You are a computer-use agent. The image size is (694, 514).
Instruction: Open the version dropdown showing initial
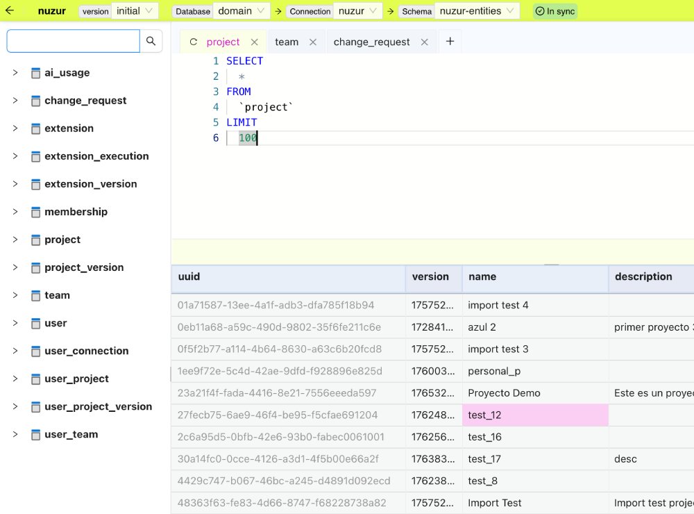134,10
